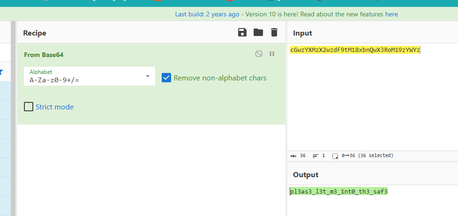This screenshot has height=216, width=458.
Task: Select the From Base64 operation title
Action: coord(44,55)
